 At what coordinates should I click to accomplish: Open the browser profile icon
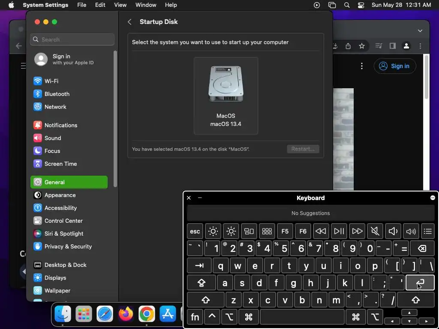click(x=406, y=46)
